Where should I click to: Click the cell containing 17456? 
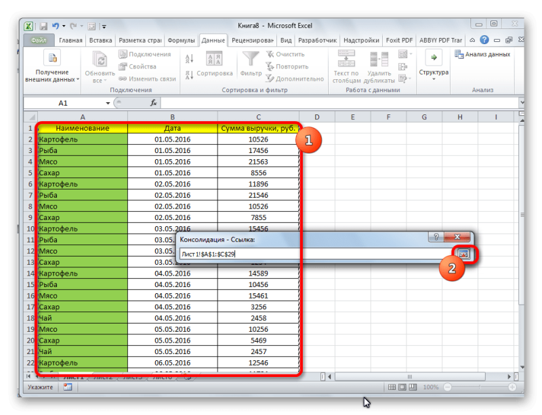tap(258, 151)
